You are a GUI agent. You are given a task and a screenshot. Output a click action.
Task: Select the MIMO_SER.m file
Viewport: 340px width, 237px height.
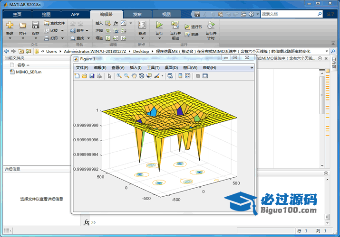[26, 72]
